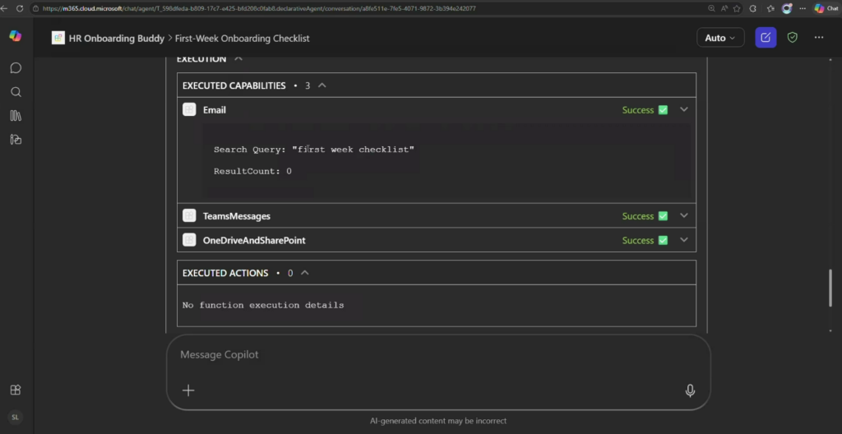Click the Search icon in left sidebar
The height and width of the screenshot is (434, 842).
point(16,92)
